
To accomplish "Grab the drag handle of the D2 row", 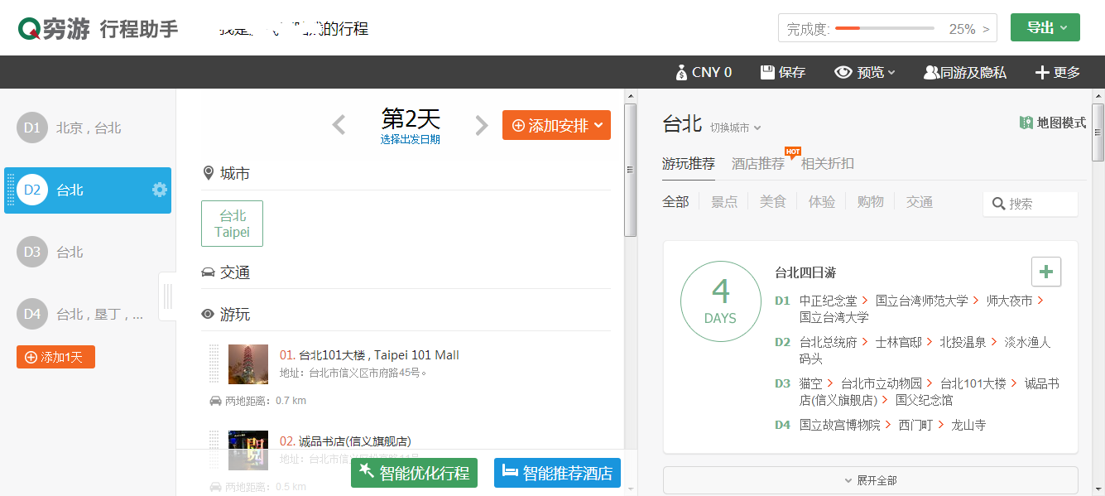I will point(11,190).
